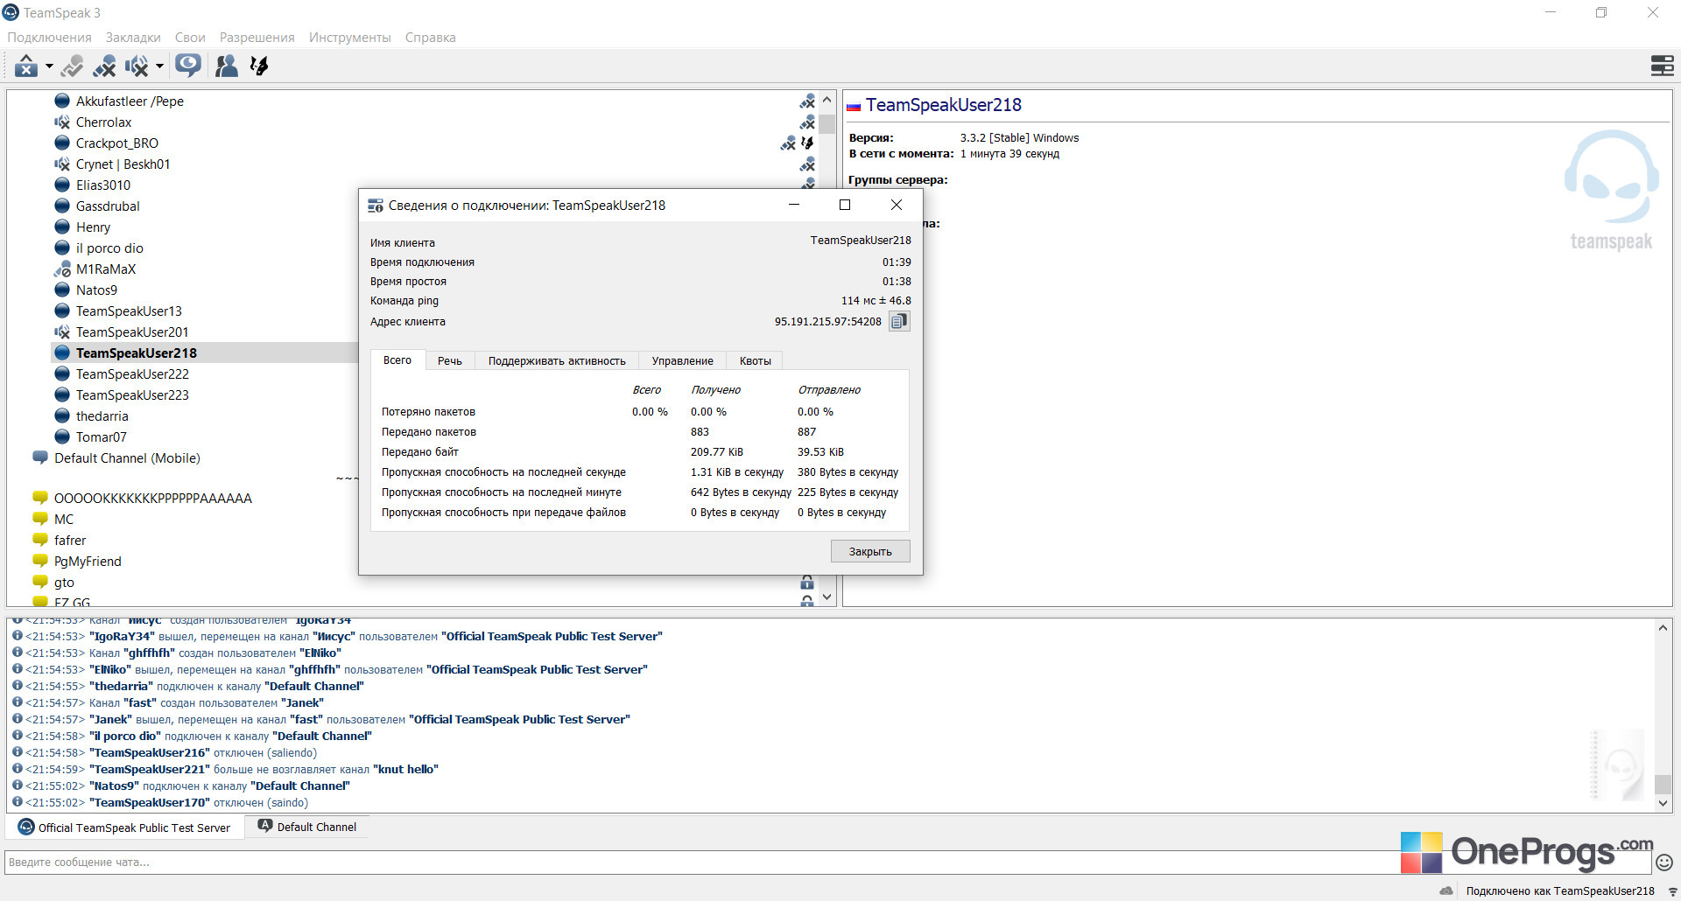Copy client address with the copy icon
This screenshot has width=1681, height=901.
[899, 322]
